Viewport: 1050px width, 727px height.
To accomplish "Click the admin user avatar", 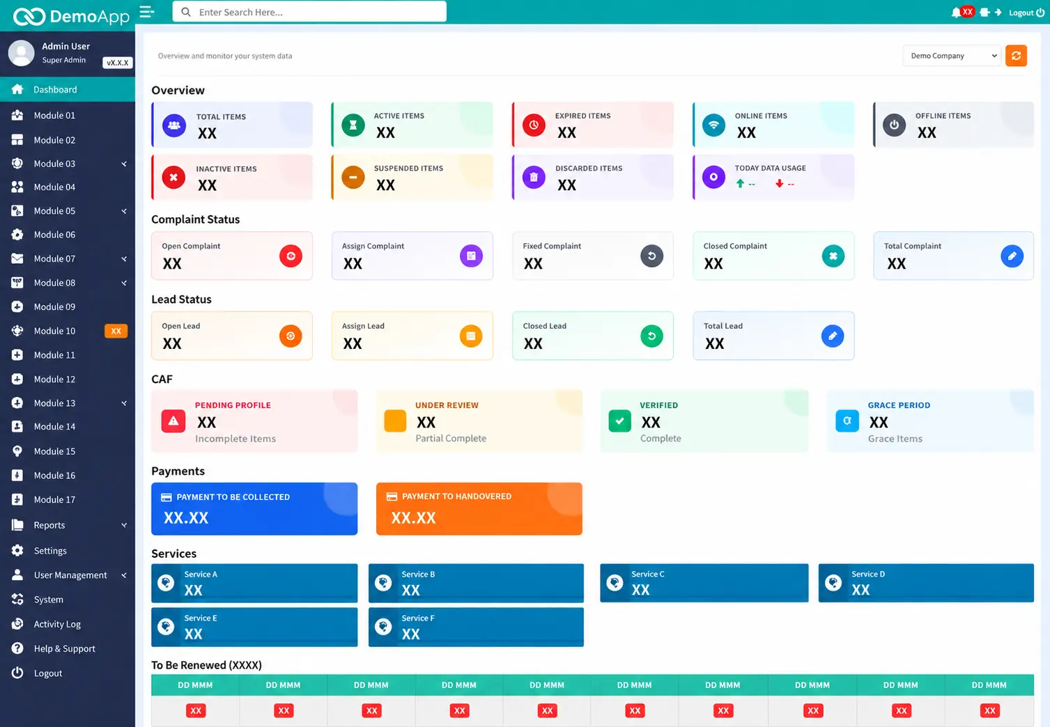I will 22,53.
